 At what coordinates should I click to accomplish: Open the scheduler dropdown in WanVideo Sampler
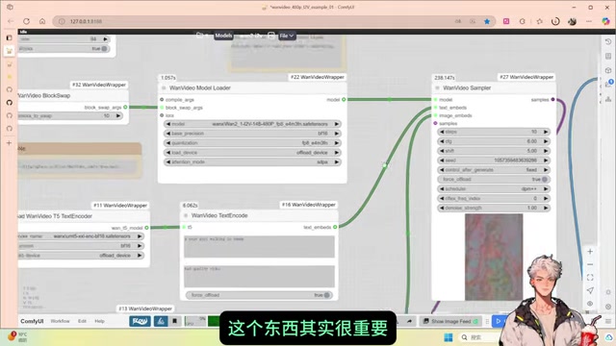494,188
